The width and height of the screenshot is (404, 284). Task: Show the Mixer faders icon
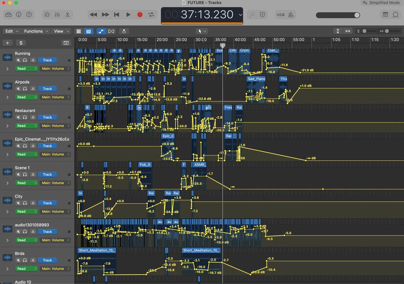click(x=57, y=15)
